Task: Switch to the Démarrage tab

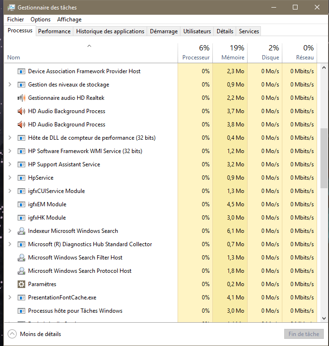Action: click(164, 31)
